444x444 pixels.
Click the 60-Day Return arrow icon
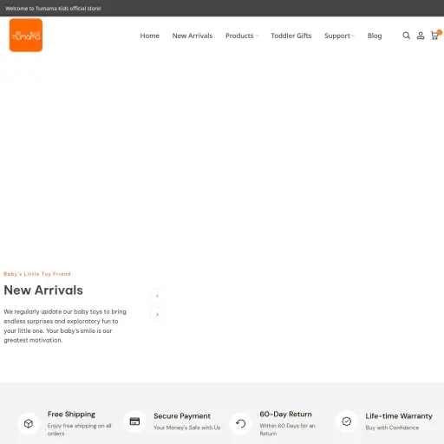pyautogui.click(x=240, y=423)
